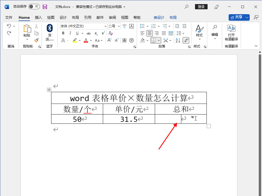Expand the bullets list dropdown

147,26
